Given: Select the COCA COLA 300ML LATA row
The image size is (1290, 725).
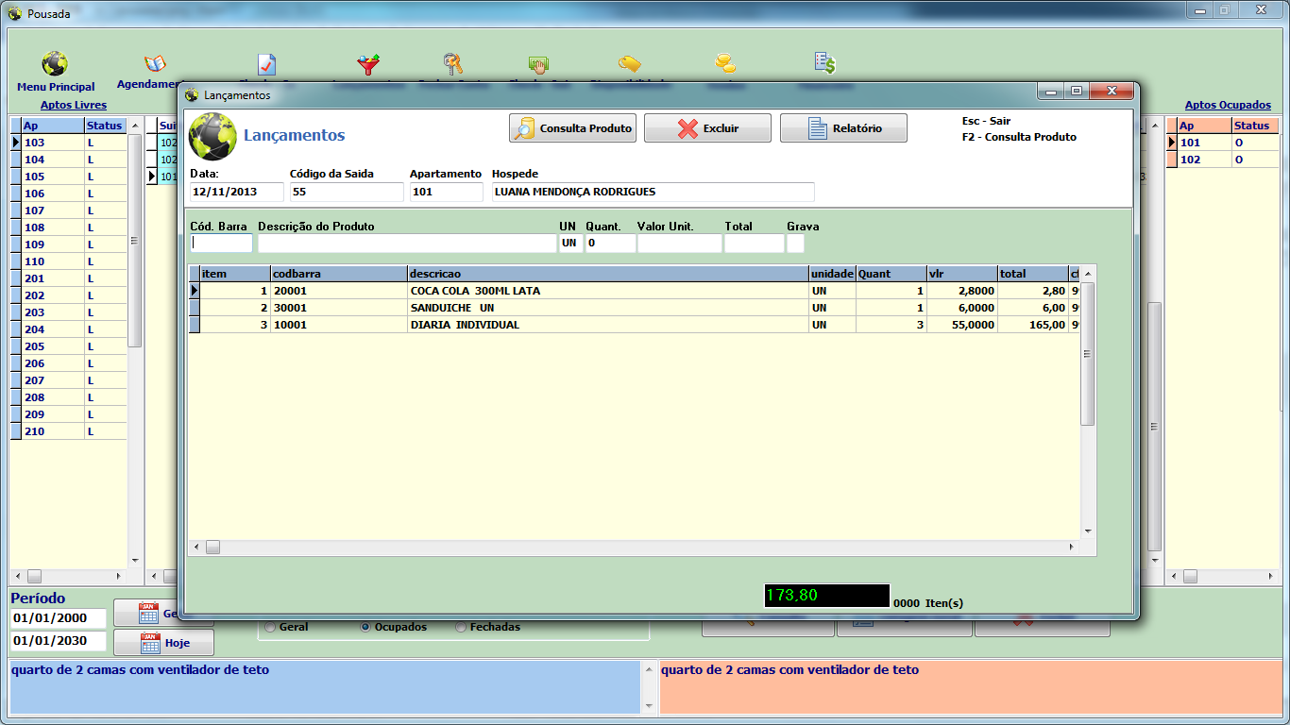Looking at the screenshot, I should point(635,291).
